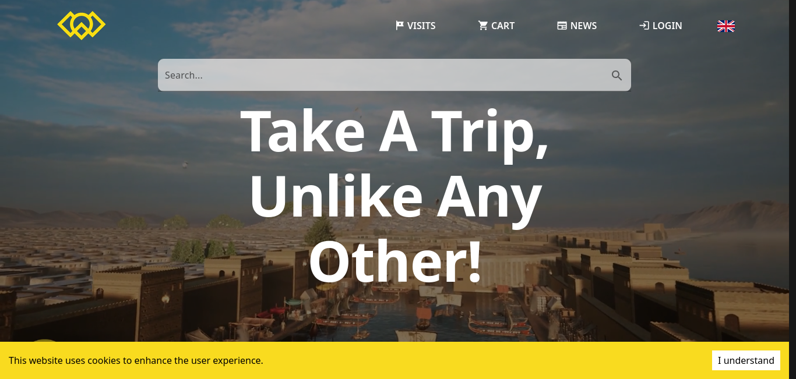
Task: Click the login arrow icon
Action: pos(644,26)
